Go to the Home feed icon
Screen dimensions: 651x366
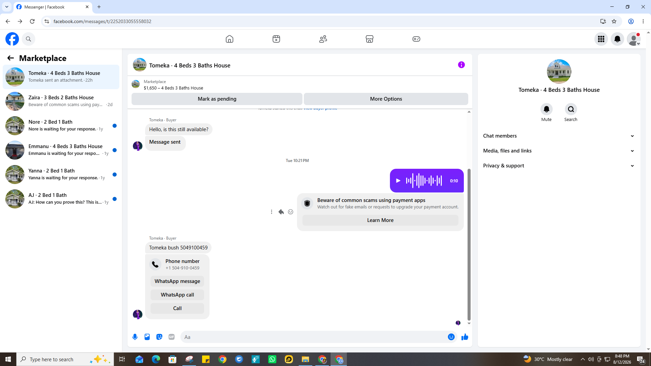(230, 39)
